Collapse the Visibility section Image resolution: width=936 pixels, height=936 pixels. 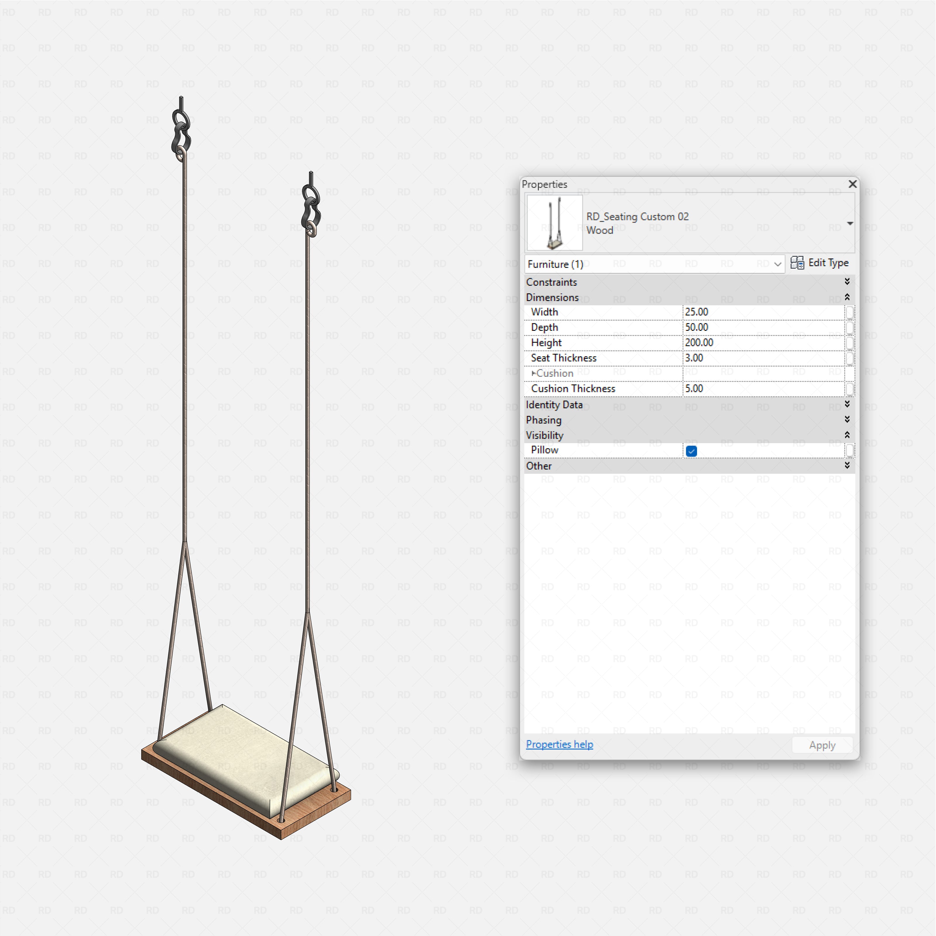coord(847,435)
